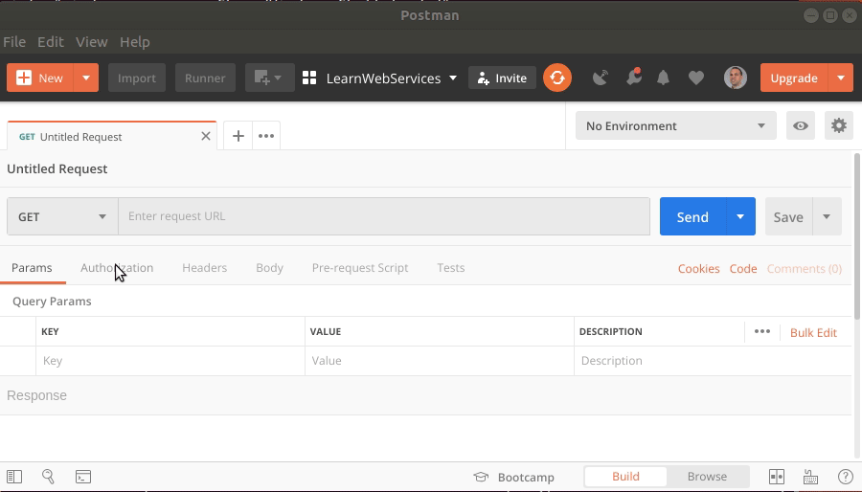Click the Import button

coord(137,78)
